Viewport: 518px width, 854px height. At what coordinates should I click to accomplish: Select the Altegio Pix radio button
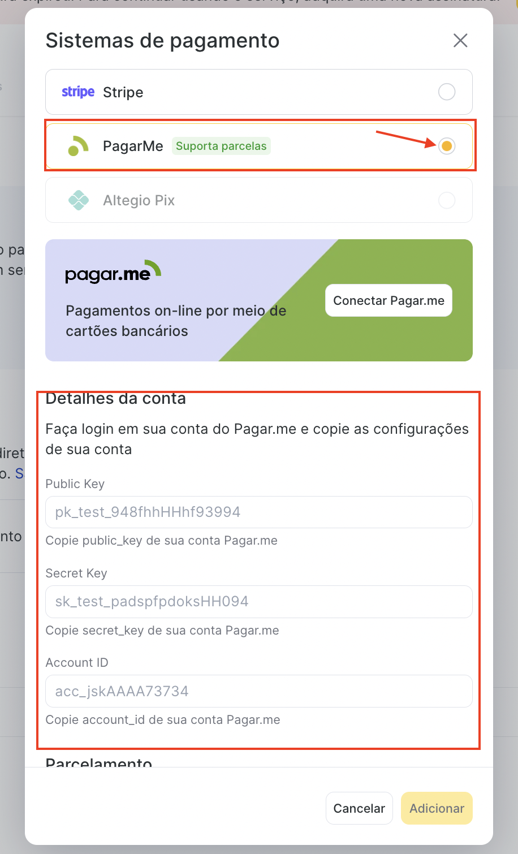447,200
